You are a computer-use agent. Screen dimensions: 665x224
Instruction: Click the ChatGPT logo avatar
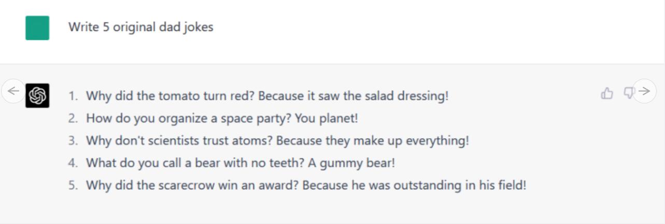tap(37, 96)
